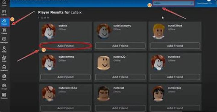The width and height of the screenshot is (217, 112).
Task: Click the username cuteixxx
Action: coord(174,57)
